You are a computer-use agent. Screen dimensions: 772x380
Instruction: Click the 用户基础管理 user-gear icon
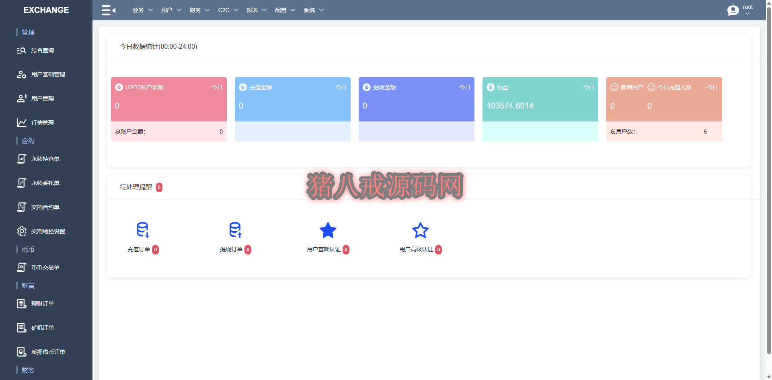21,74
